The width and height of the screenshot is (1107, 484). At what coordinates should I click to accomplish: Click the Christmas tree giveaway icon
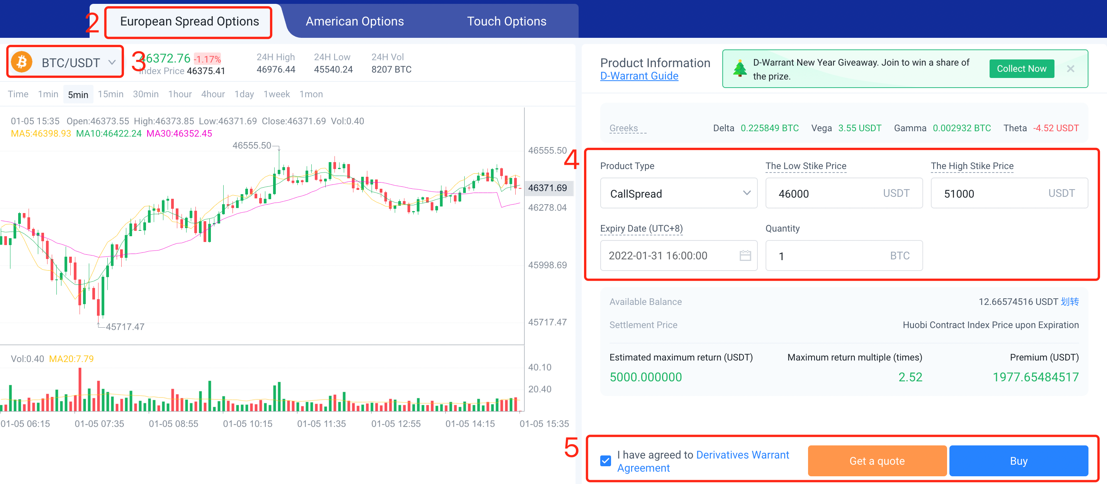[x=740, y=69]
